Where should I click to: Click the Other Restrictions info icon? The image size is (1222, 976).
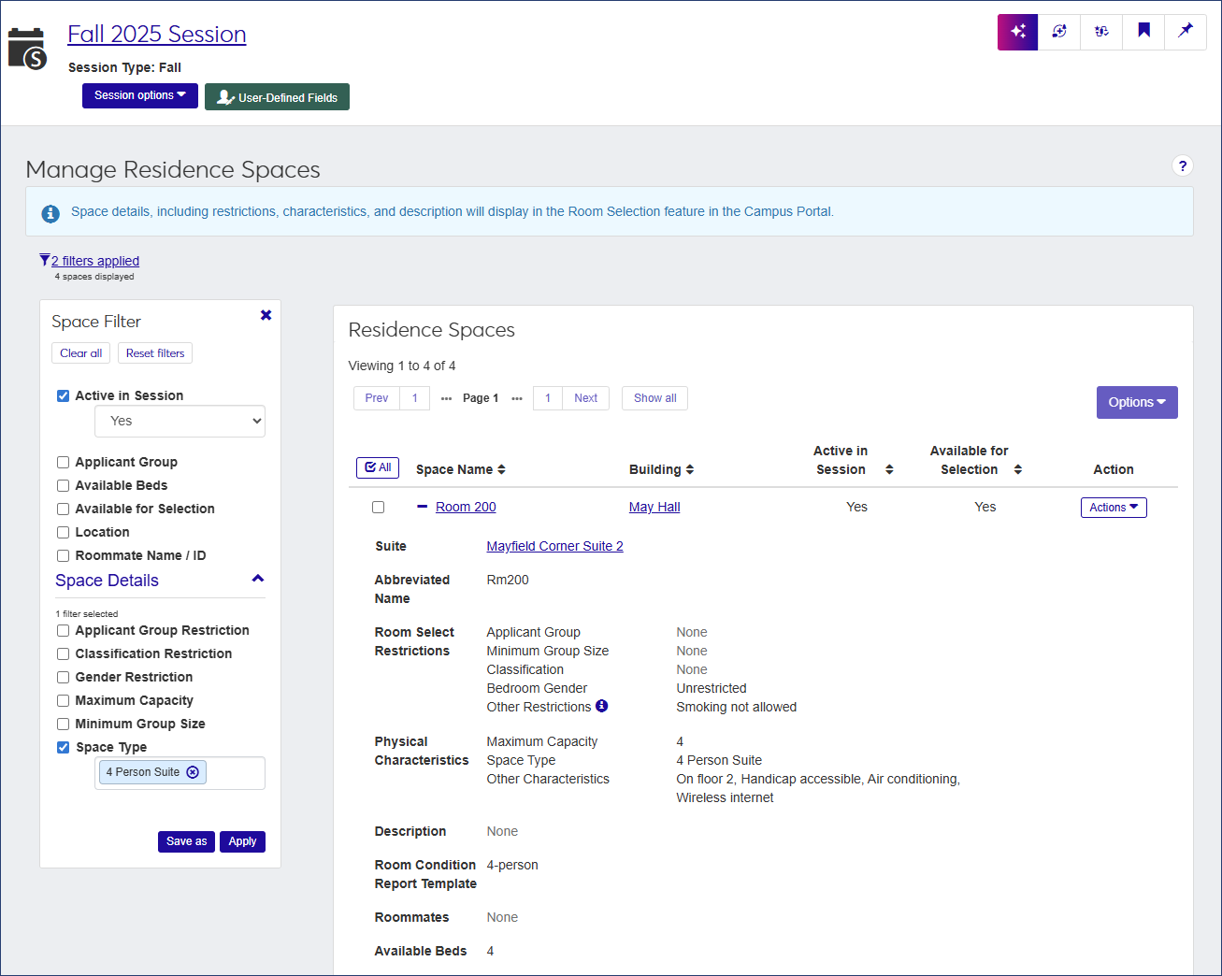[x=602, y=706]
